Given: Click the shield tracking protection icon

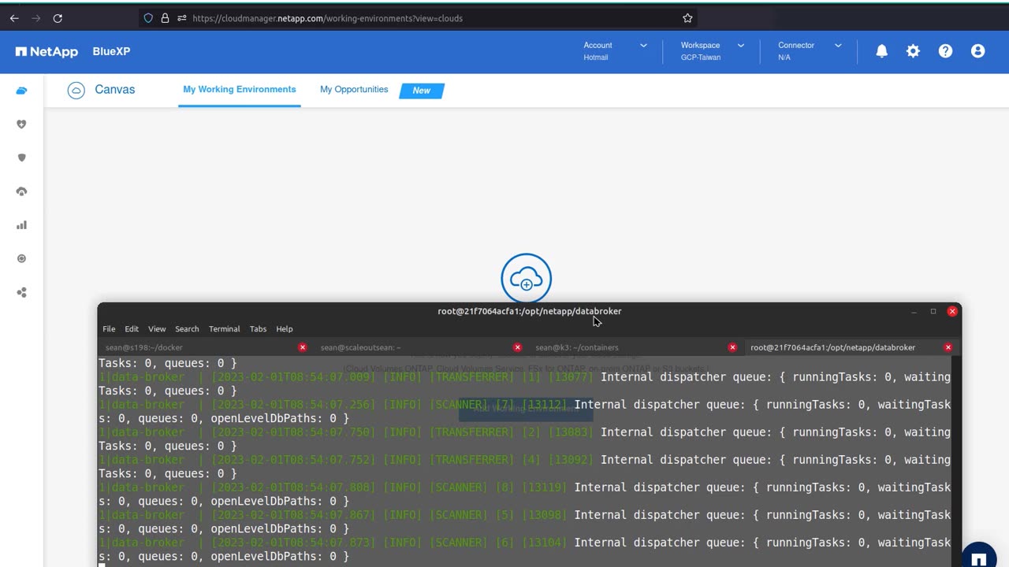Looking at the screenshot, I should coord(148,18).
